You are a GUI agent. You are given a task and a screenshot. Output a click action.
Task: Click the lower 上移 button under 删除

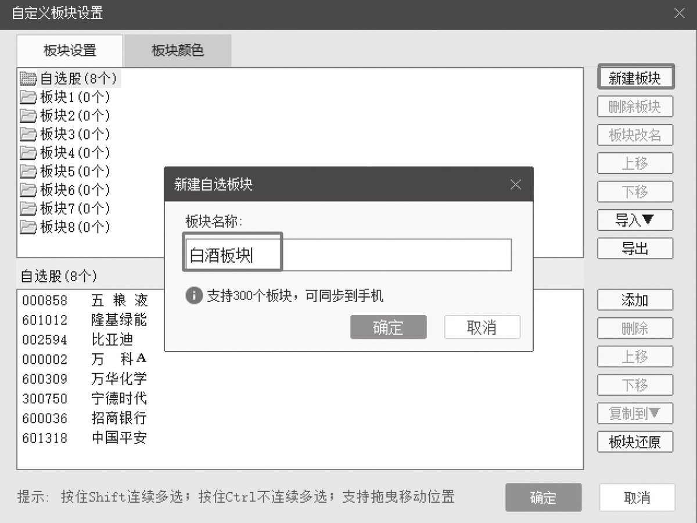click(x=635, y=357)
